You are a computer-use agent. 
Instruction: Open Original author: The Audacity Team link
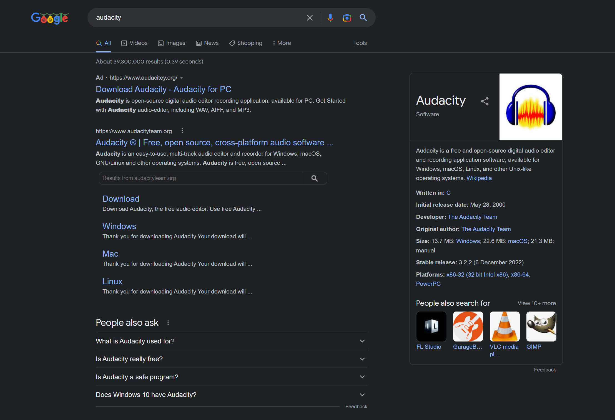486,229
